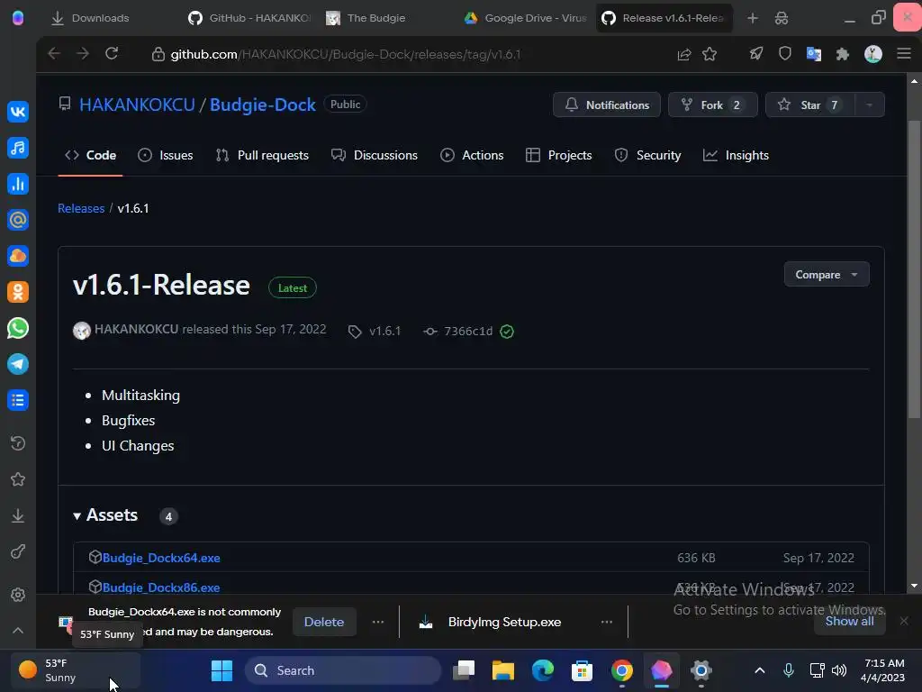
Task: Delete the flagged Budgie_Dockx64.exe download
Action: (324, 622)
